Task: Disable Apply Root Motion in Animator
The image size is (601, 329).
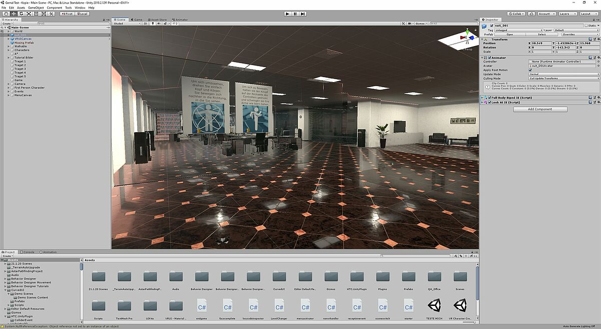Action: coord(530,70)
